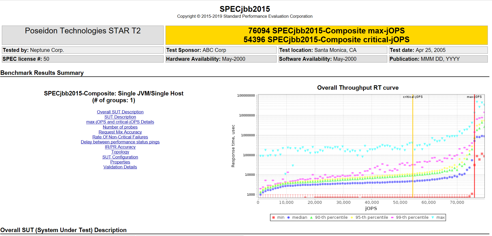
Task: Select the critical-jOPS vertical line on the chart
Action: point(413,146)
